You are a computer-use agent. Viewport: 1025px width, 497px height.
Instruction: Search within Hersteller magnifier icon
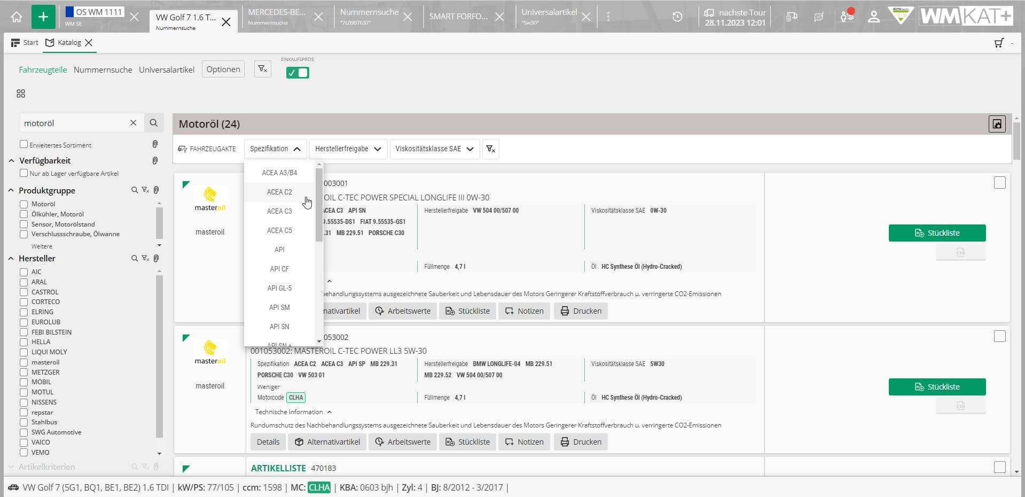(135, 259)
